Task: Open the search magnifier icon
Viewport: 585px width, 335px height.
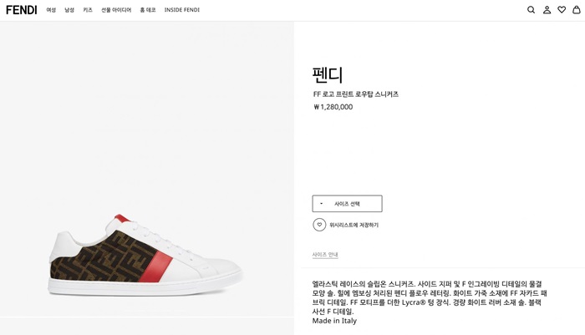Action: 531,10
